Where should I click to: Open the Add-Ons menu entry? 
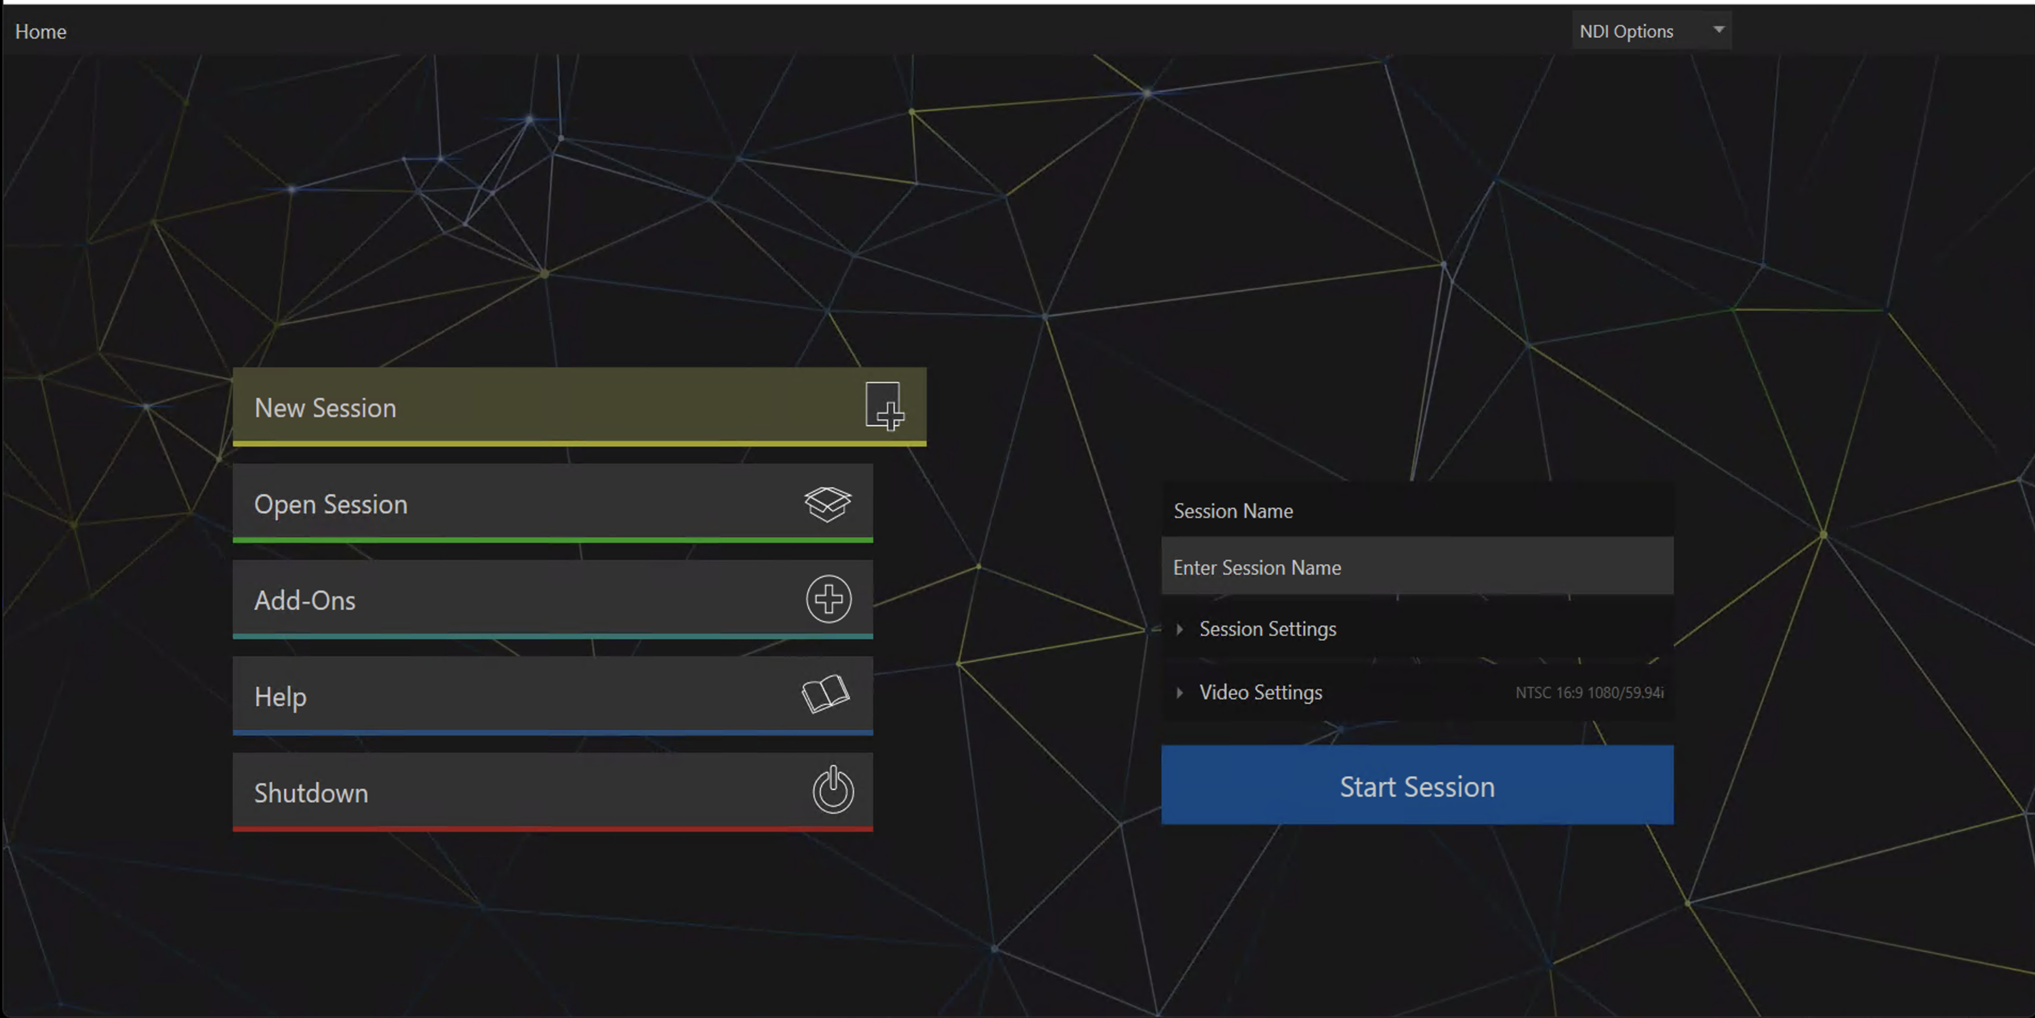(552, 599)
